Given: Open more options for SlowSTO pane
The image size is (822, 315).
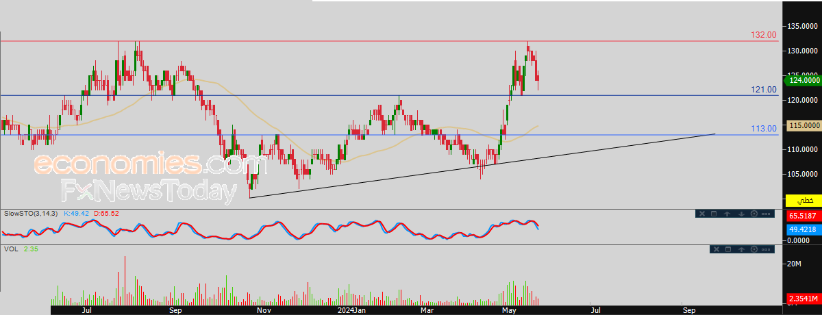Looking at the screenshot, I should tap(766, 214).
